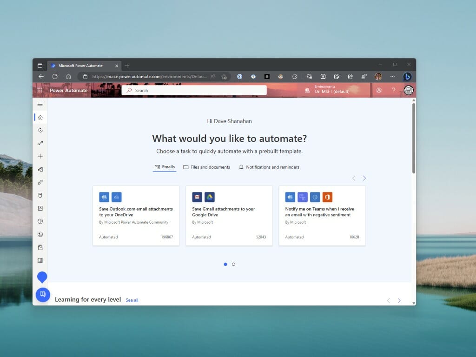This screenshot has width=476, height=357.
Task: Open Notify me on Teams negative sentiment template
Action: (x=322, y=216)
